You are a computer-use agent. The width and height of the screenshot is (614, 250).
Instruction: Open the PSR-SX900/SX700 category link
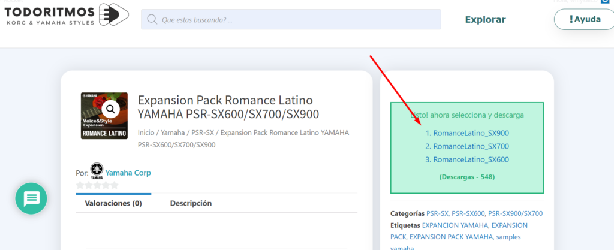[515, 213]
